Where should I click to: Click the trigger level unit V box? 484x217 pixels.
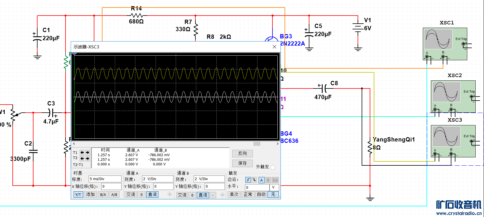click(x=274, y=187)
